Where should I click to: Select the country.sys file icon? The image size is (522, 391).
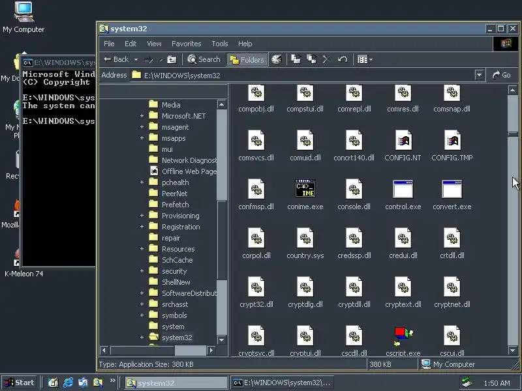click(305, 238)
